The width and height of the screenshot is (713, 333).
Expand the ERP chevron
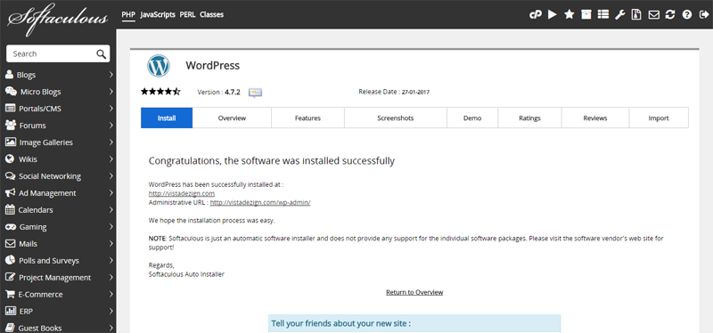(111, 312)
